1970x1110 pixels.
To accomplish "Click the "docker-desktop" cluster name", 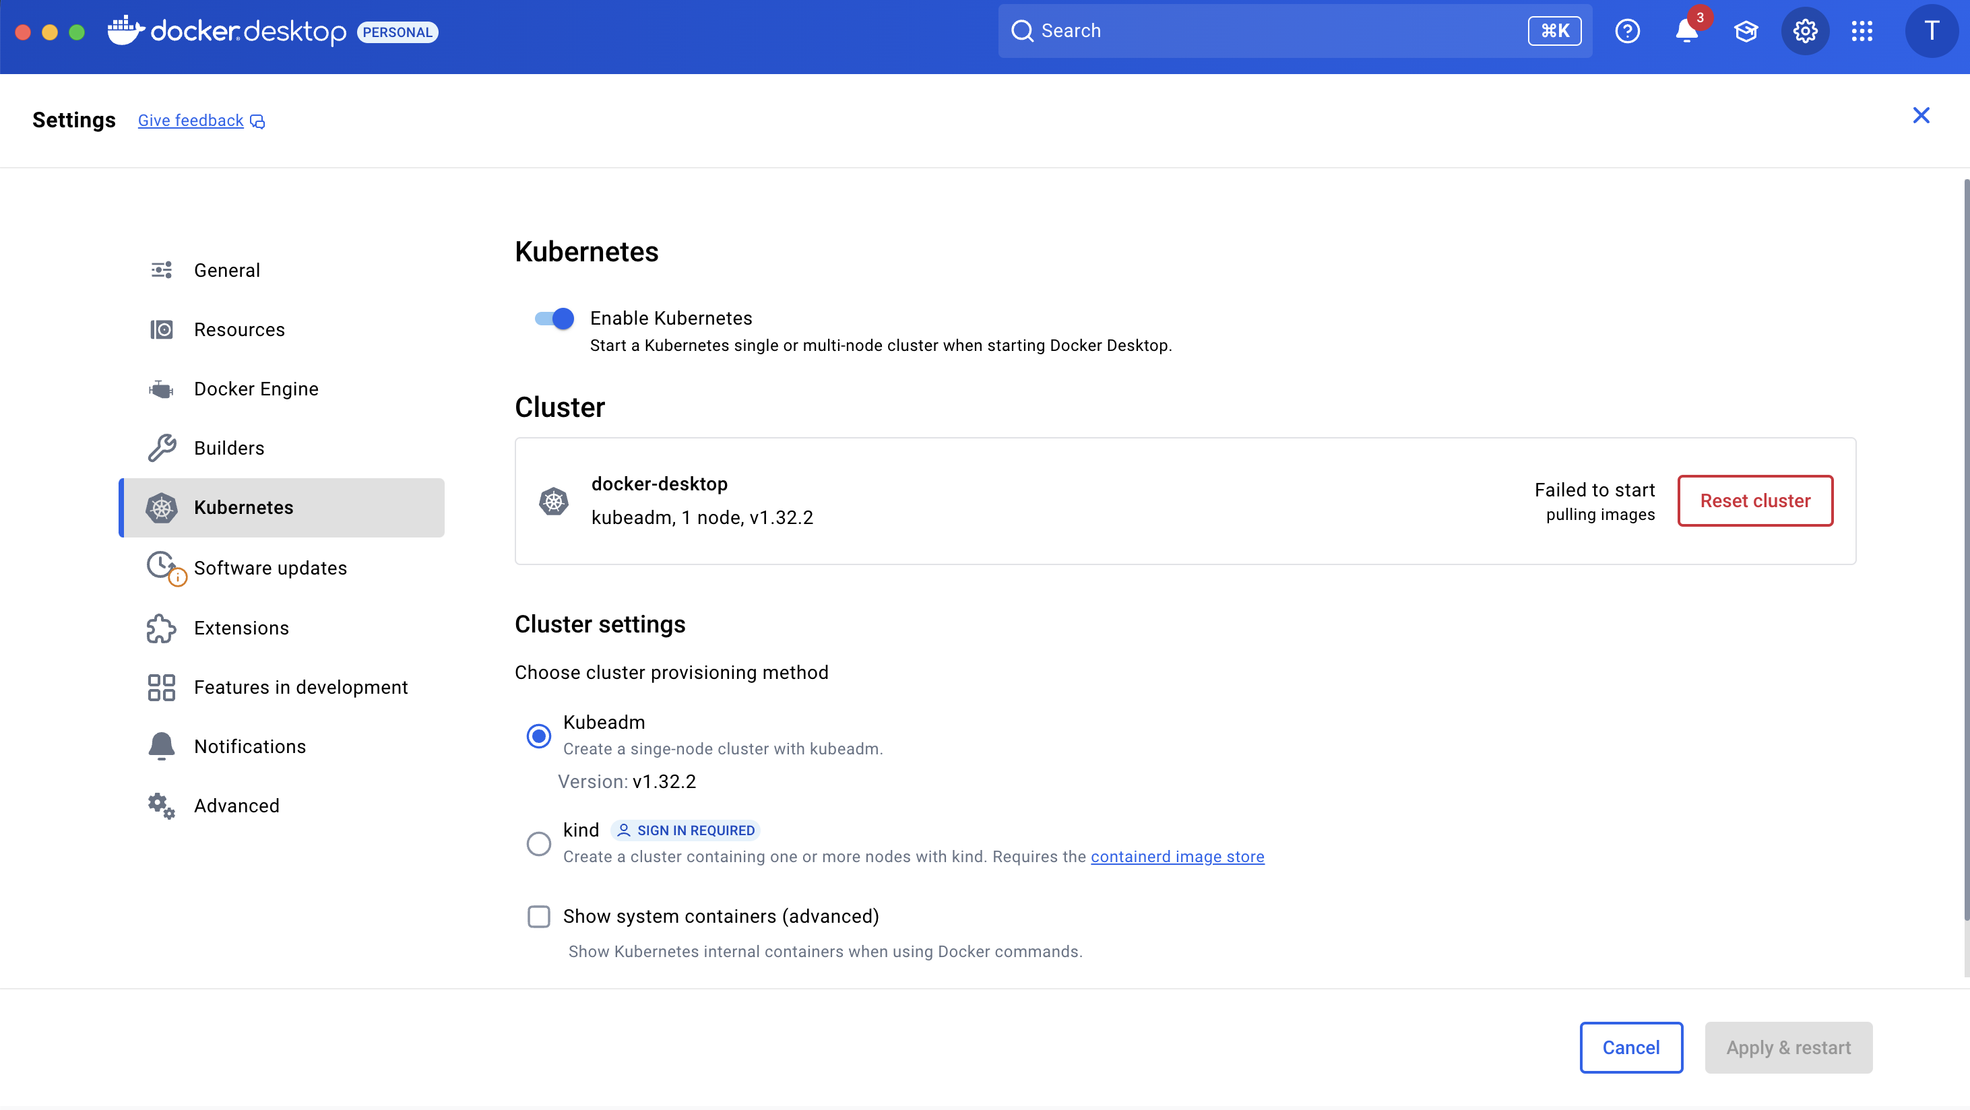I will 659,484.
